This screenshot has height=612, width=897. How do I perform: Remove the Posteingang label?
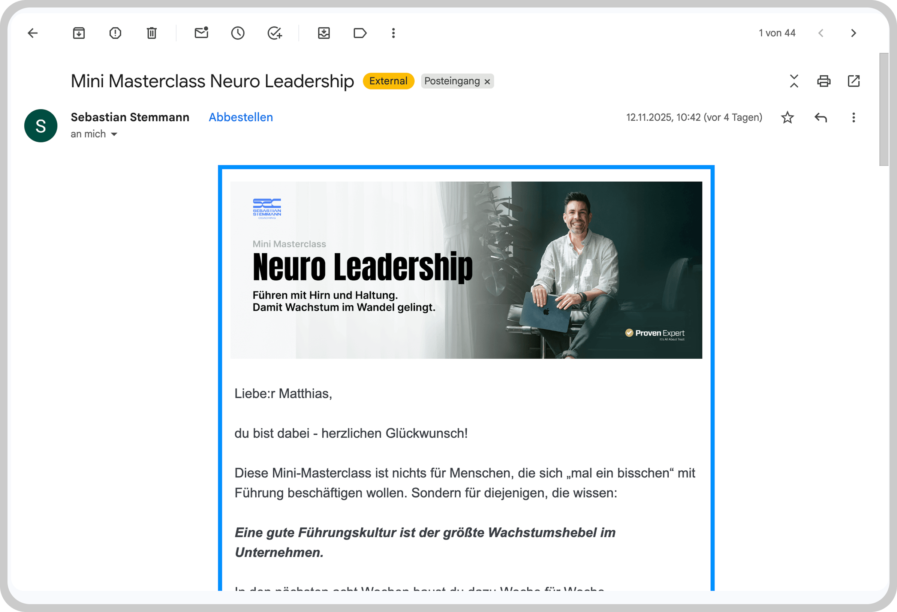[487, 81]
